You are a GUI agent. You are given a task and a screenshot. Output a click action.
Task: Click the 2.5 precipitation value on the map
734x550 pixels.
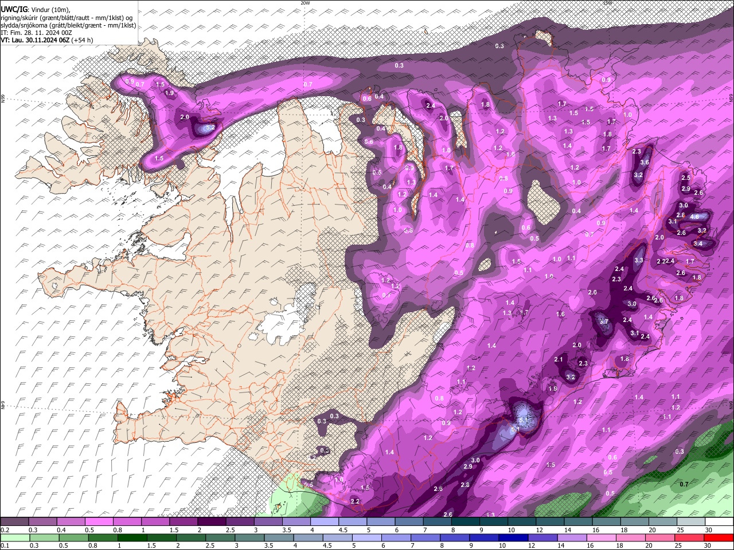686,178
